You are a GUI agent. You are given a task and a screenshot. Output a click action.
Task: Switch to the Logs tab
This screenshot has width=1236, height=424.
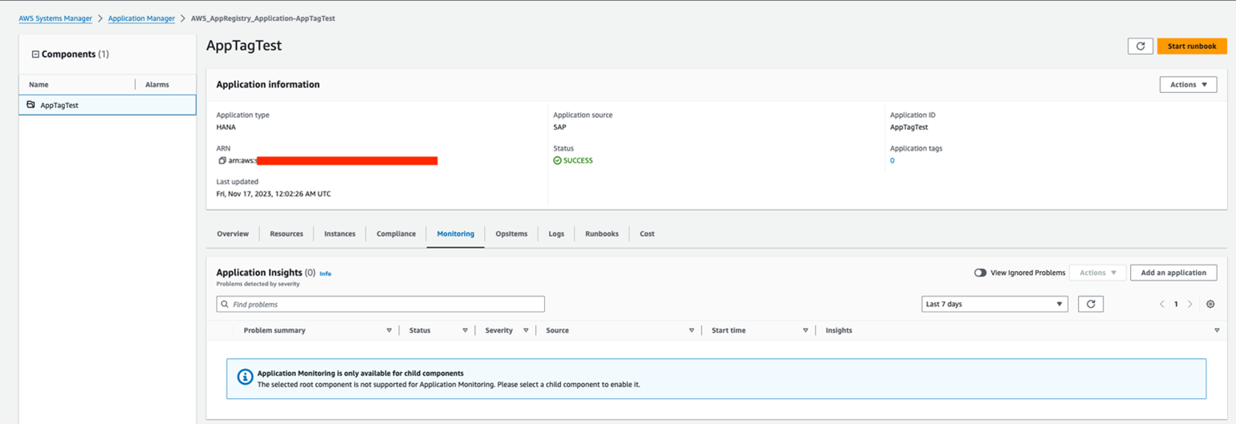point(556,234)
